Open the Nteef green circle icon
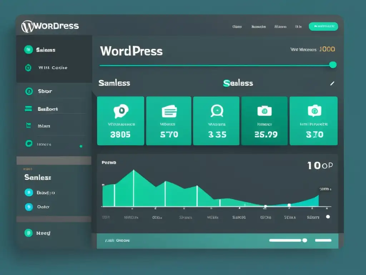The width and height of the screenshot is (366, 275). pos(29,233)
